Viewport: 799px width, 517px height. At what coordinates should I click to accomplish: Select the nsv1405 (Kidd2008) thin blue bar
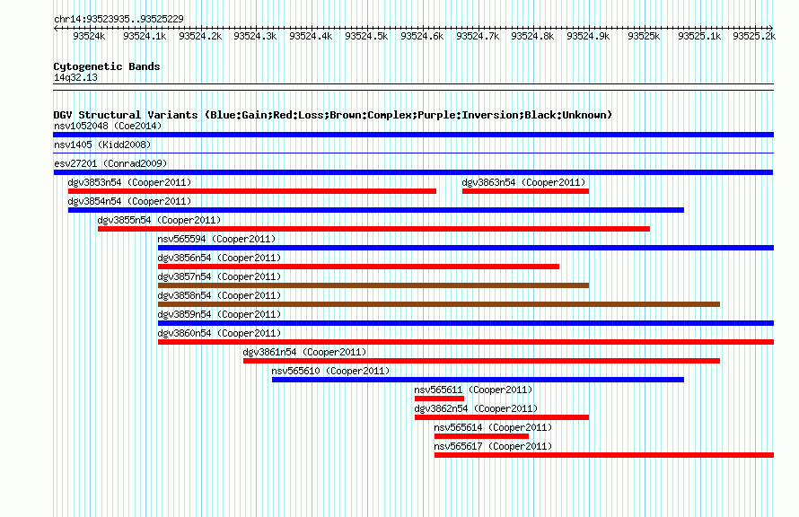pyautogui.click(x=413, y=153)
